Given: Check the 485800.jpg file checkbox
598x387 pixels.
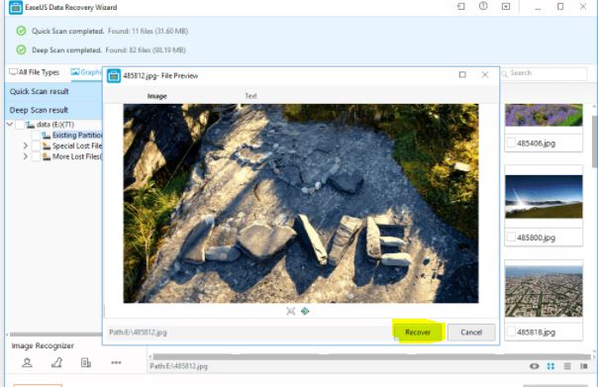Looking at the screenshot, I should pyautogui.click(x=511, y=238).
